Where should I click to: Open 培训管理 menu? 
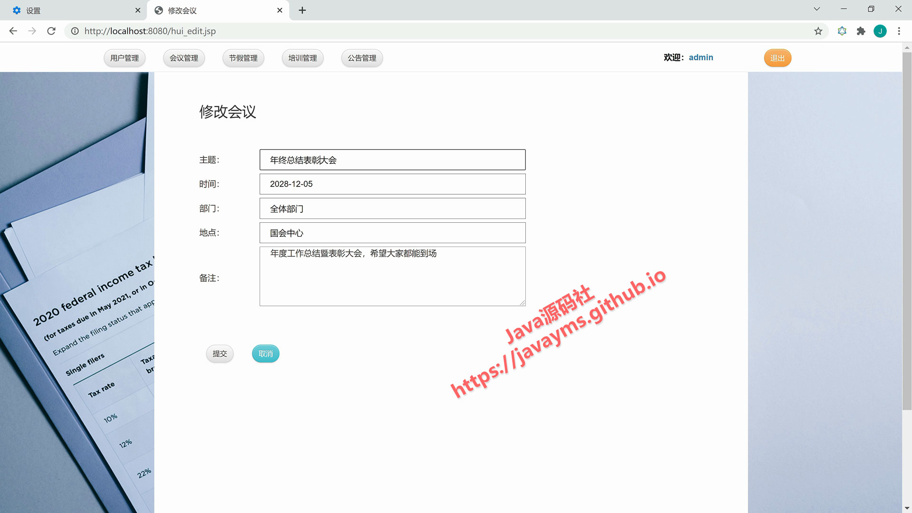click(303, 58)
